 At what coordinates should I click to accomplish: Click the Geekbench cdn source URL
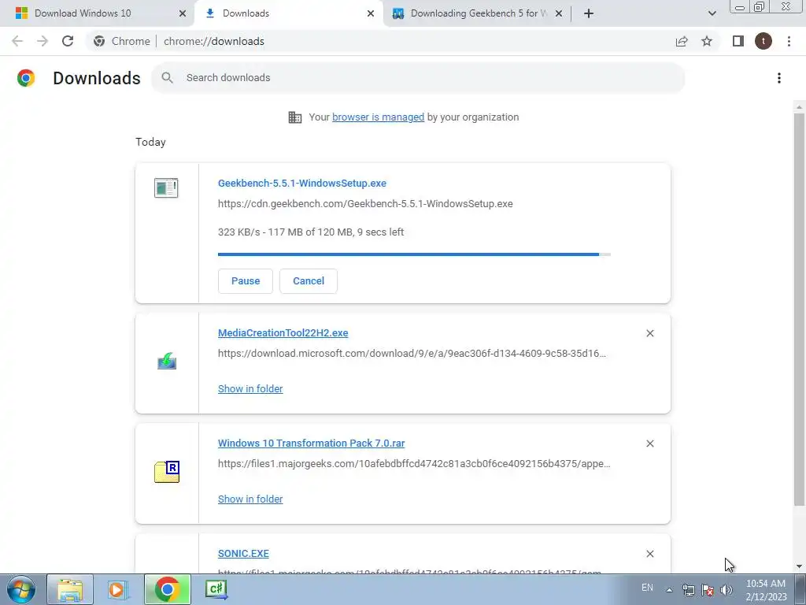(365, 204)
